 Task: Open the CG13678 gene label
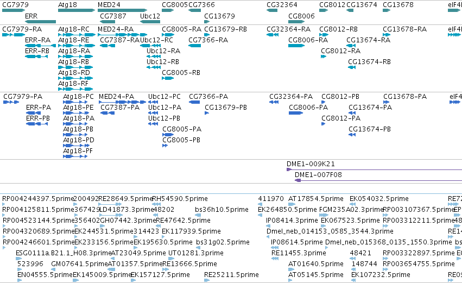coord(398,5)
